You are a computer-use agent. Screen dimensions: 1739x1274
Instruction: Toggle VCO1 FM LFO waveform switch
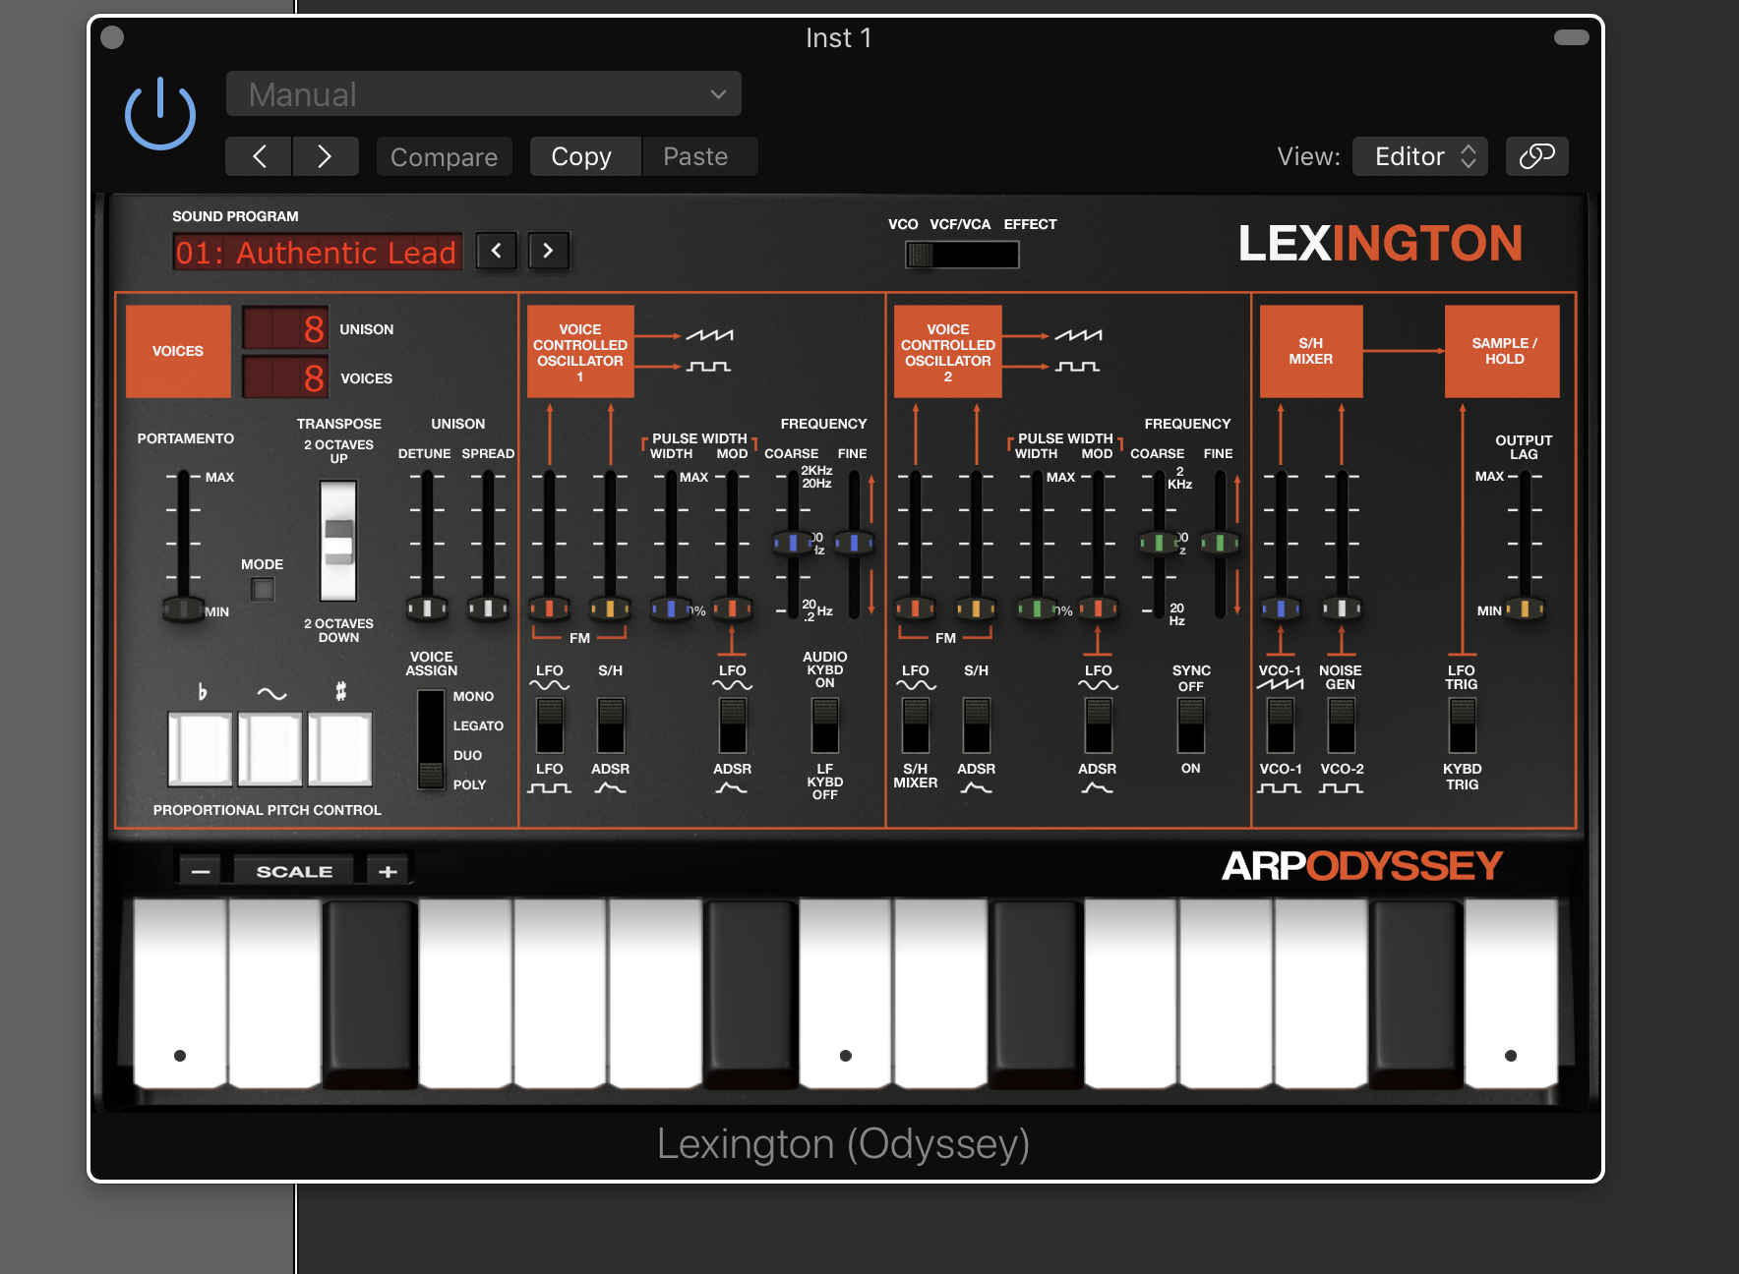click(550, 725)
